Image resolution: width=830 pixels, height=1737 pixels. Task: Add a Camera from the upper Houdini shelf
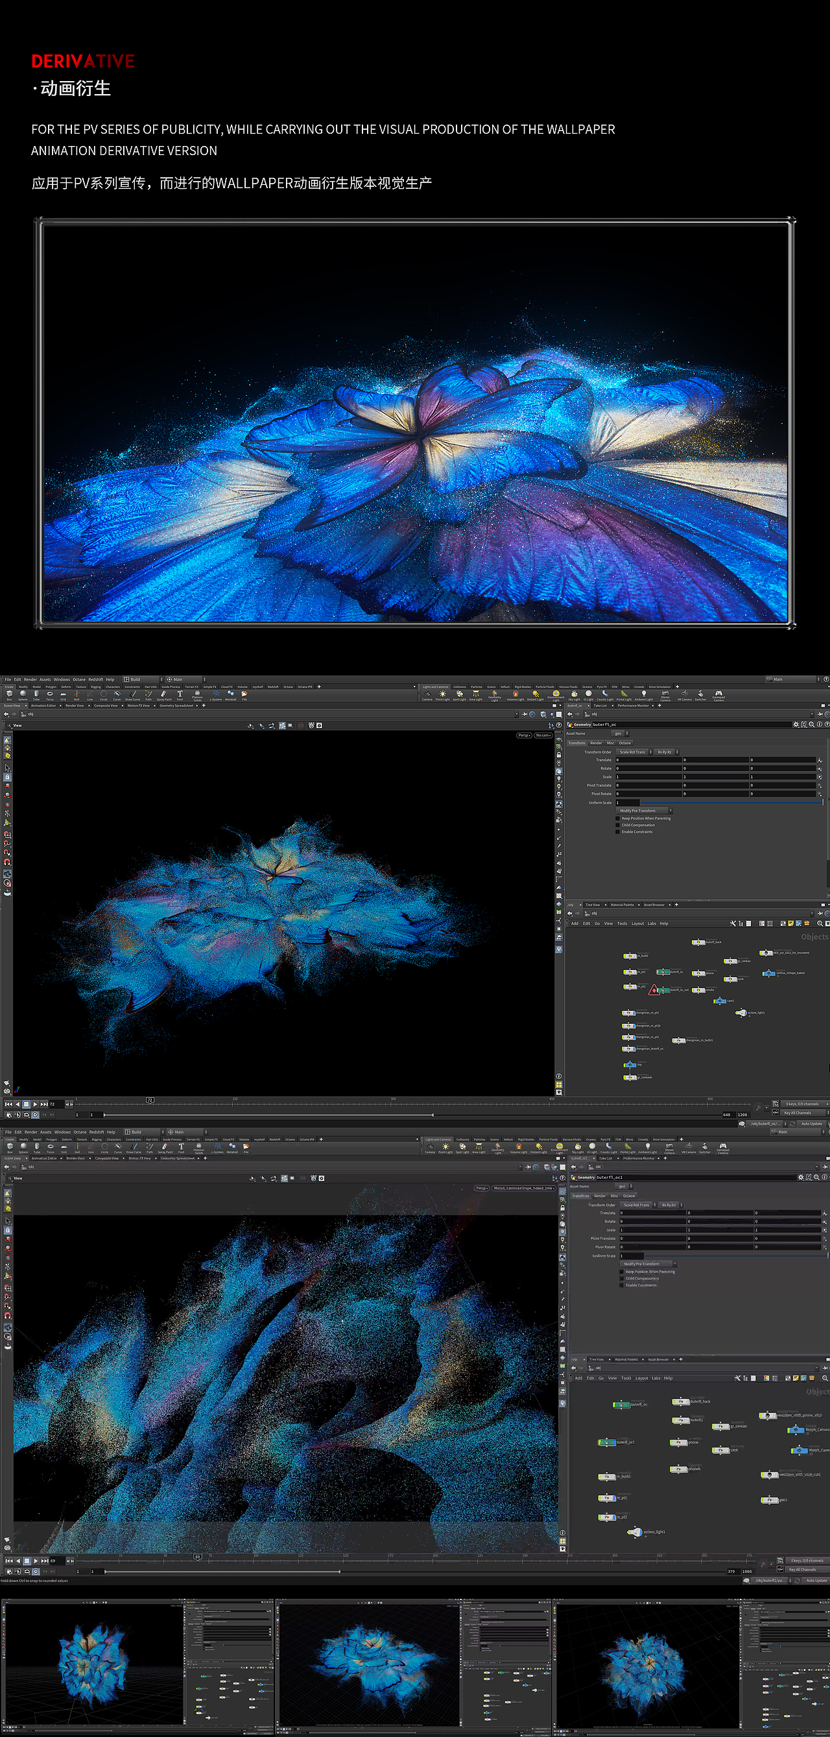coord(427,695)
